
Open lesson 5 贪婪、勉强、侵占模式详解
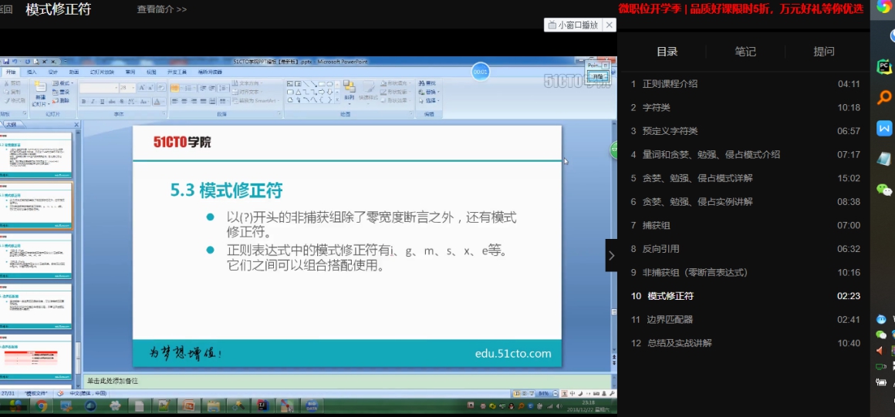(x=745, y=178)
